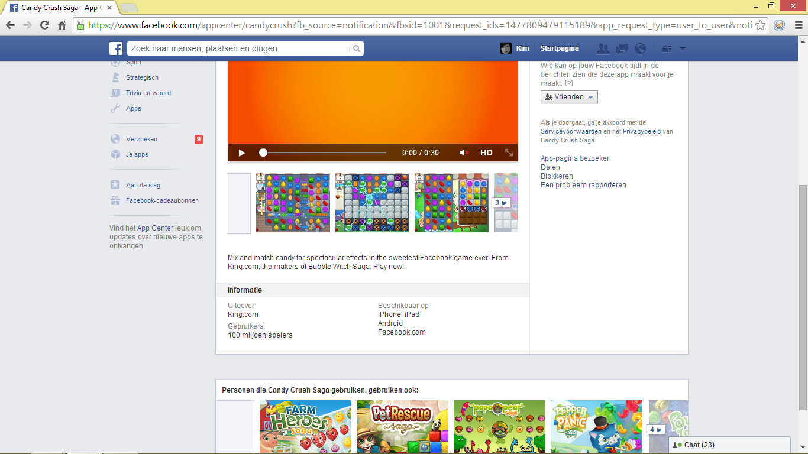808x454 pixels.
Task: Open first Candy Crush screenshot thumbnail
Action: pyautogui.click(x=293, y=203)
